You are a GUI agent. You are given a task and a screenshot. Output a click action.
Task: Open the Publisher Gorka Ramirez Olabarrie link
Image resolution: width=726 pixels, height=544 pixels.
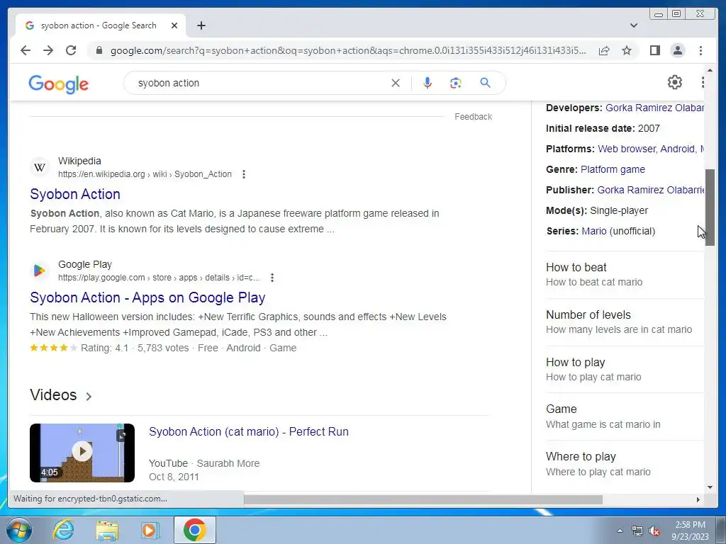tap(651, 190)
